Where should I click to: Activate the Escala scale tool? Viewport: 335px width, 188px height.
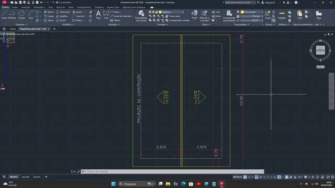[x=61, y=20]
